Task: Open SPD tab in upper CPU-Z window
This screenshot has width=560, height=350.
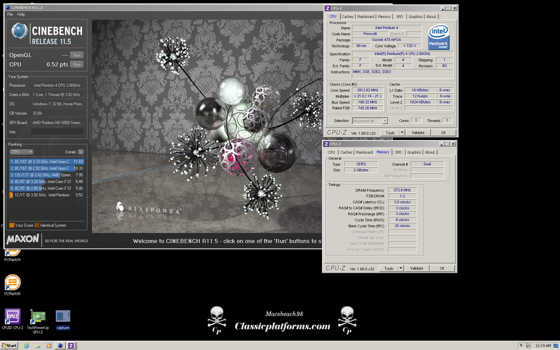Action: pyautogui.click(x=400, y=17)
